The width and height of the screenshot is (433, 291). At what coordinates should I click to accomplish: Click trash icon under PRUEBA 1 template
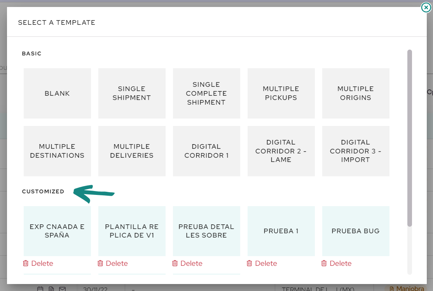[249, 263]
